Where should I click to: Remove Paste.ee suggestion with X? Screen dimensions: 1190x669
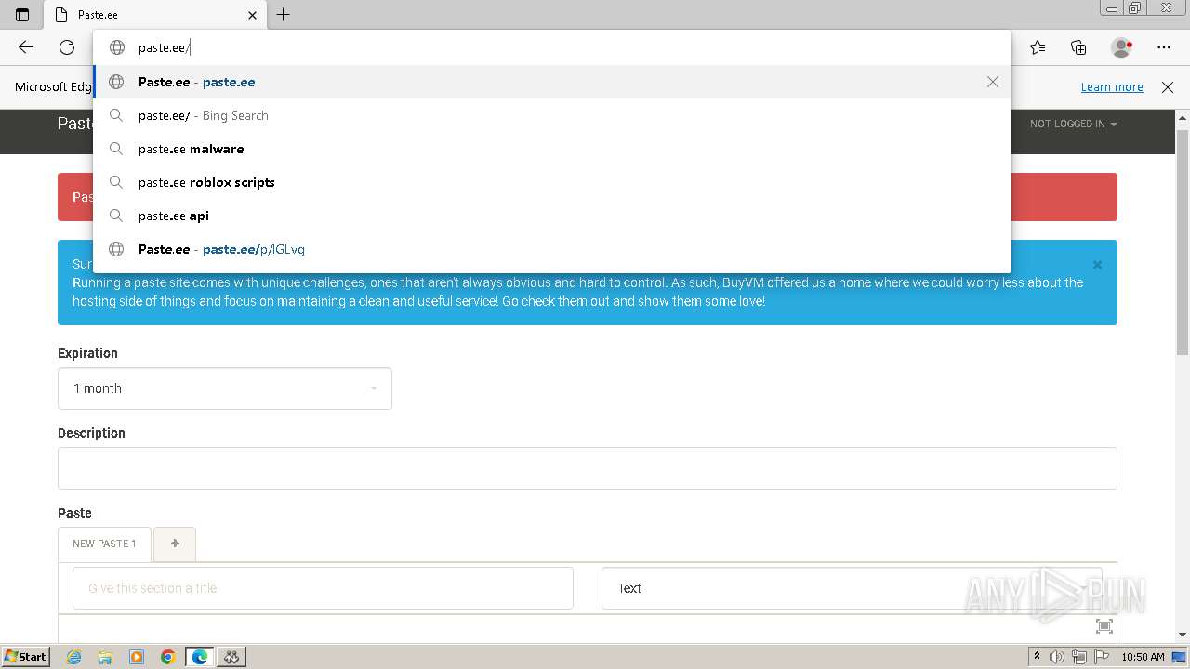coord(993,82)
